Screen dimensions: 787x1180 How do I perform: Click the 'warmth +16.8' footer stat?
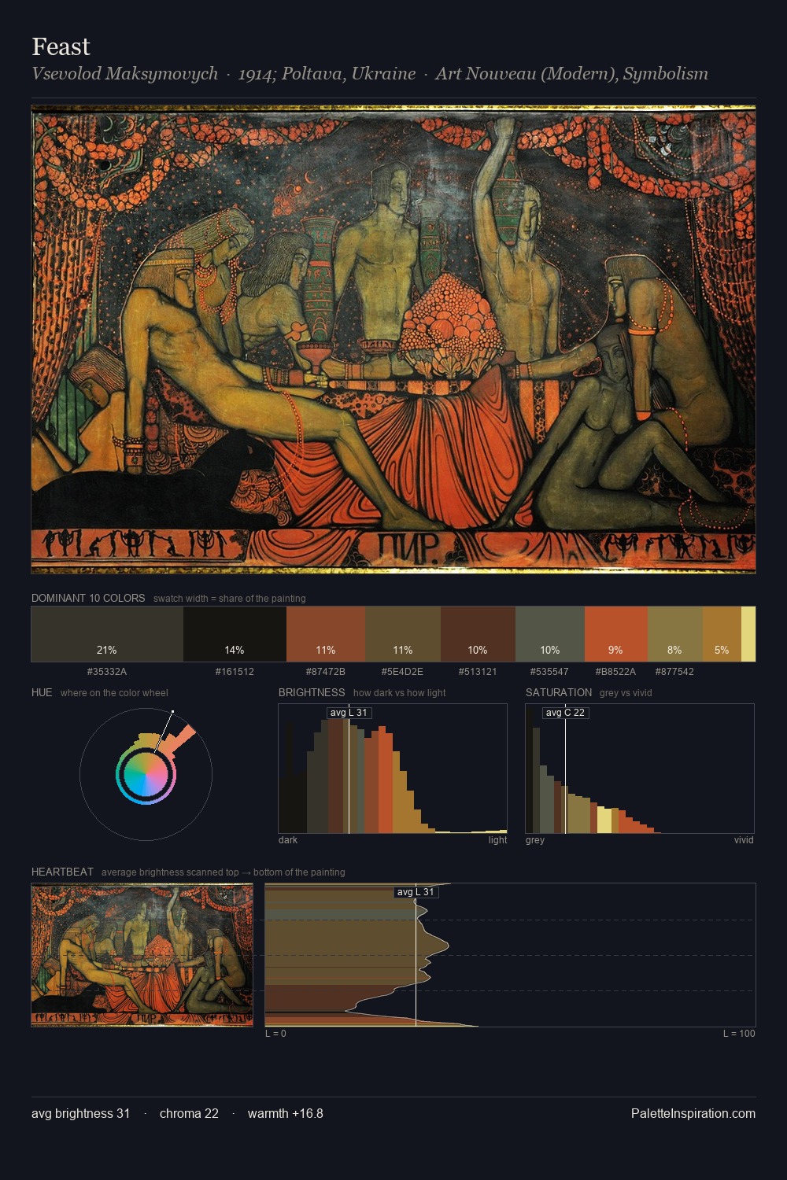pyautogui.click(x=286, y=1113)
